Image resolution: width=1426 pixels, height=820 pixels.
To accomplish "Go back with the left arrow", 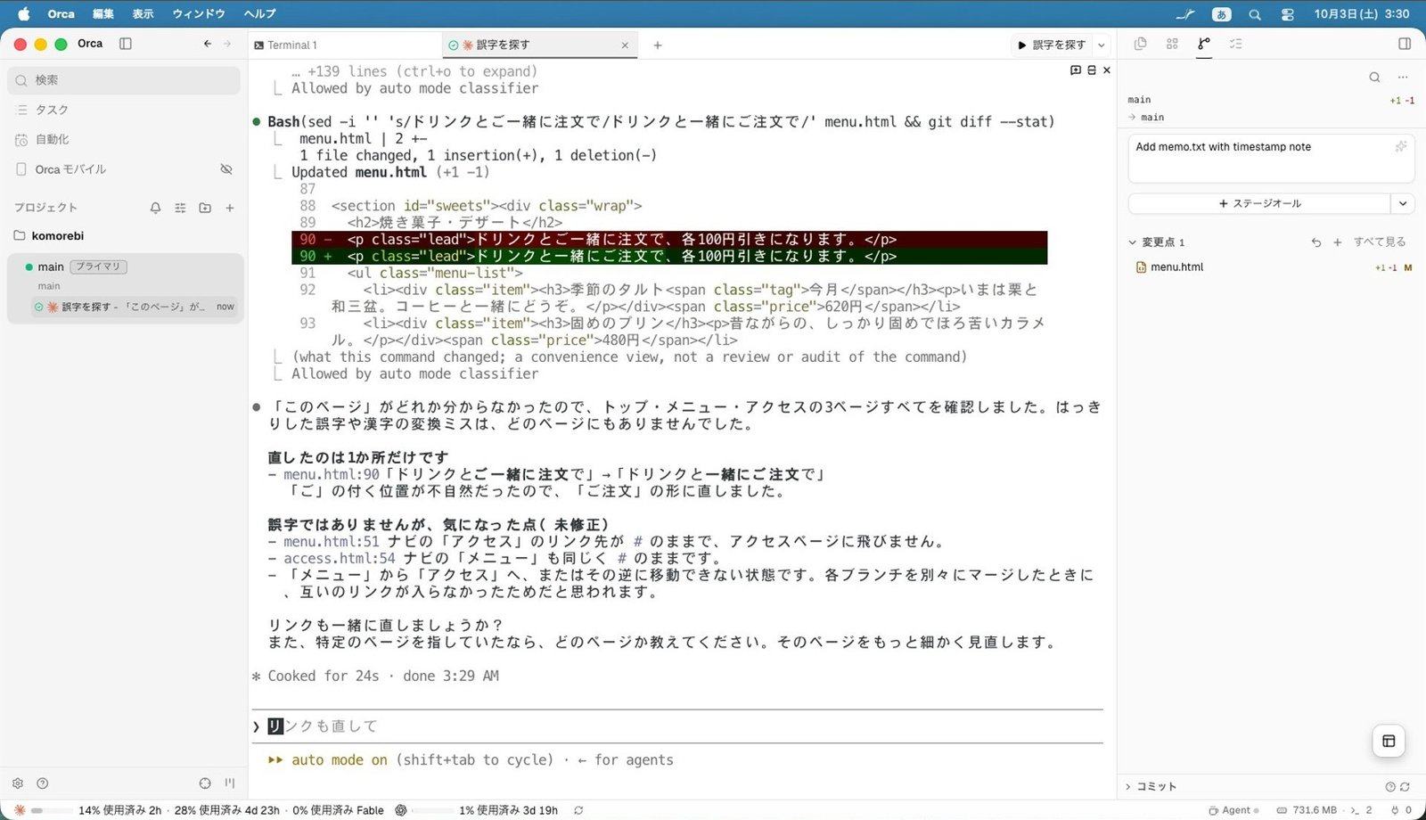I will pyautogui.click(x=208, y=44).
